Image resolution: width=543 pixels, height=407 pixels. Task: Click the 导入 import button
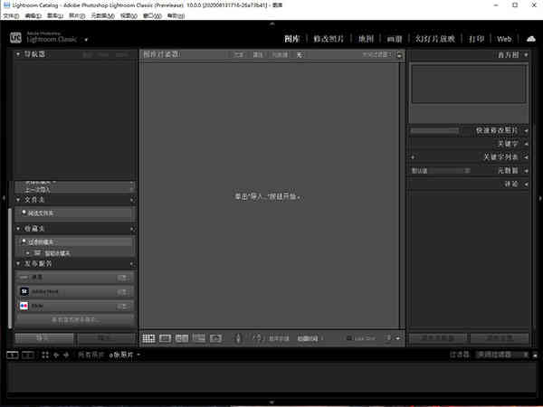click(x=44, y=338)
